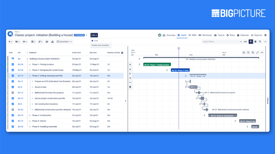
Task: Indent task with right arrow
Action: click(130, 78)
